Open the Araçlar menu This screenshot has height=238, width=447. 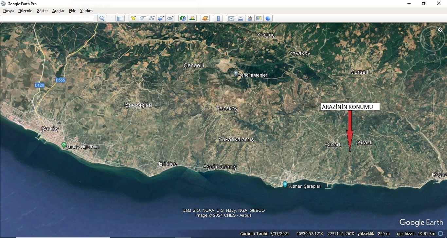point(58,11)
